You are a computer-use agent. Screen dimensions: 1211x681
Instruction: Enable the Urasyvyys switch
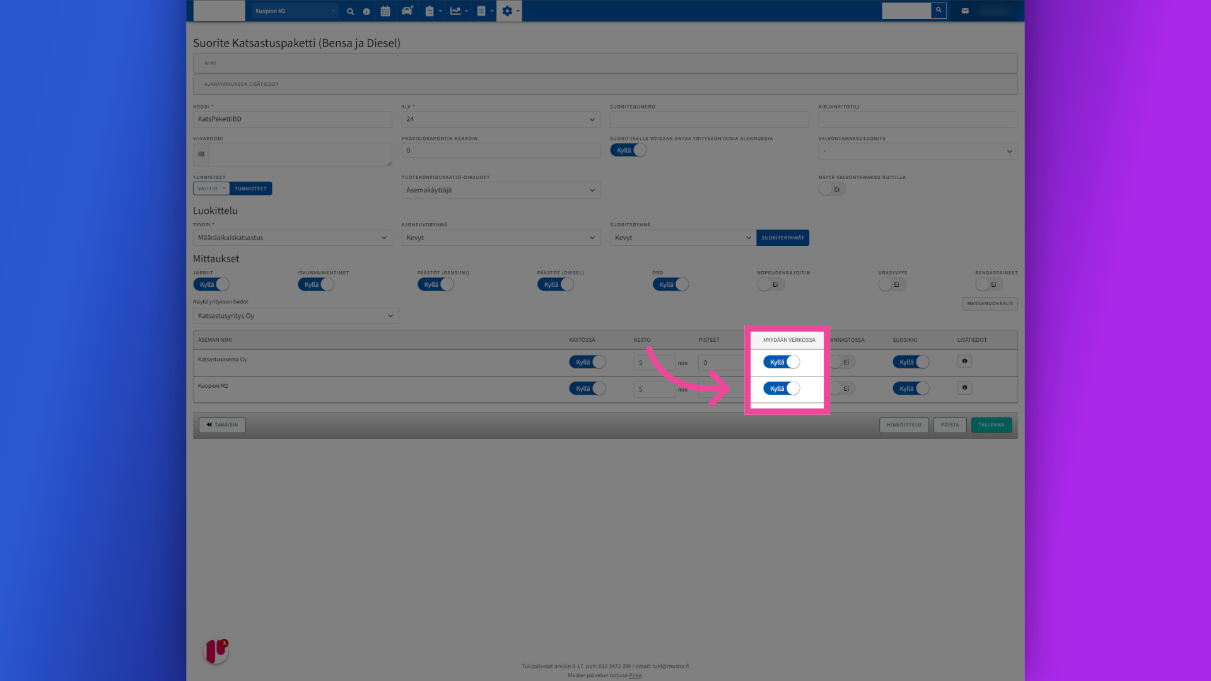892,284
